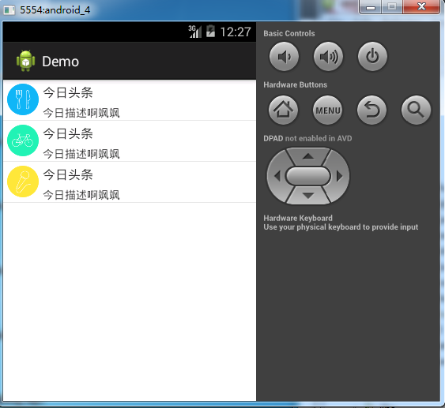Viewport: 445px width, 408px height.
Task: Click the DPAD up arrow
Action: [308, 156]
